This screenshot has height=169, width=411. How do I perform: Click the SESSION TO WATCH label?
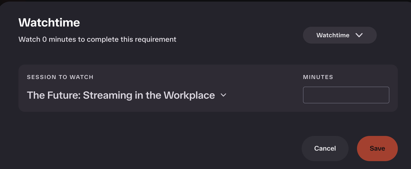coord(60,77)
